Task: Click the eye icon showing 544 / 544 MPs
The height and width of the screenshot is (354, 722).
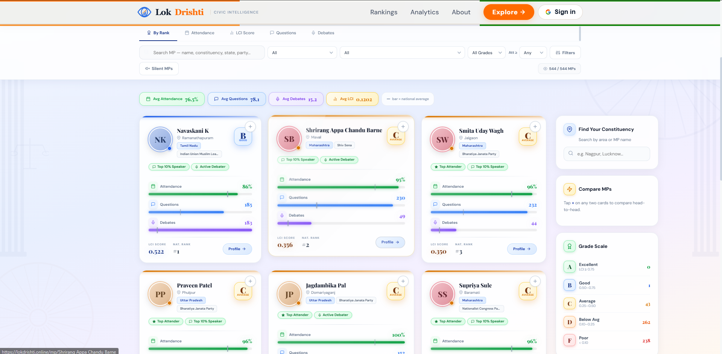Action: pyautogui.click(x=545, y=68)
